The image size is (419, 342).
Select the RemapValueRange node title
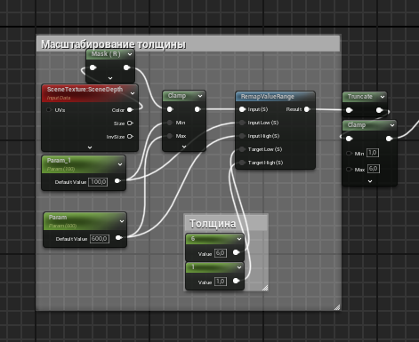267,97
